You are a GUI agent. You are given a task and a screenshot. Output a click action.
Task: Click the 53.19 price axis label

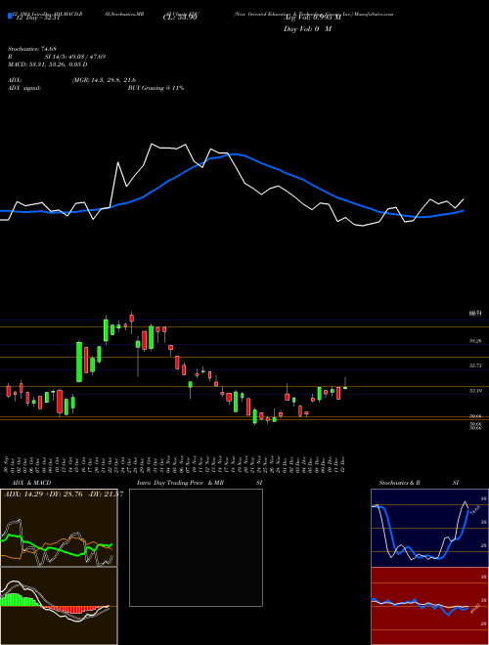[x=475, y=391]
